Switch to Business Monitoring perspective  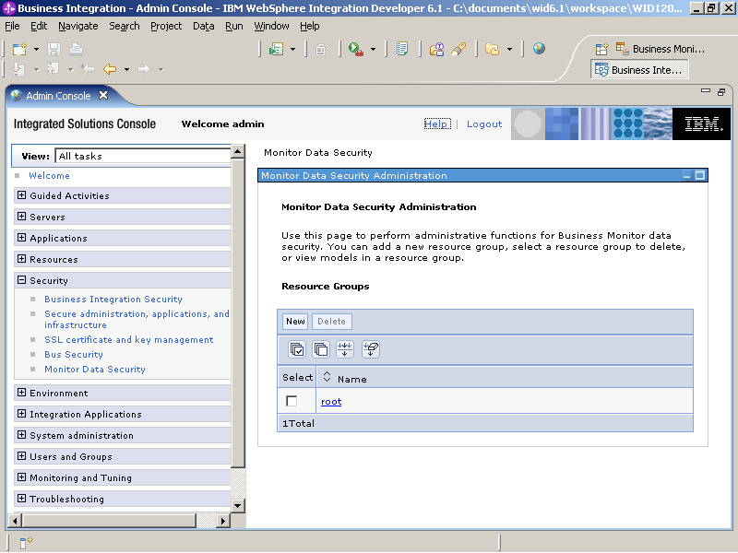click(661, 49)
